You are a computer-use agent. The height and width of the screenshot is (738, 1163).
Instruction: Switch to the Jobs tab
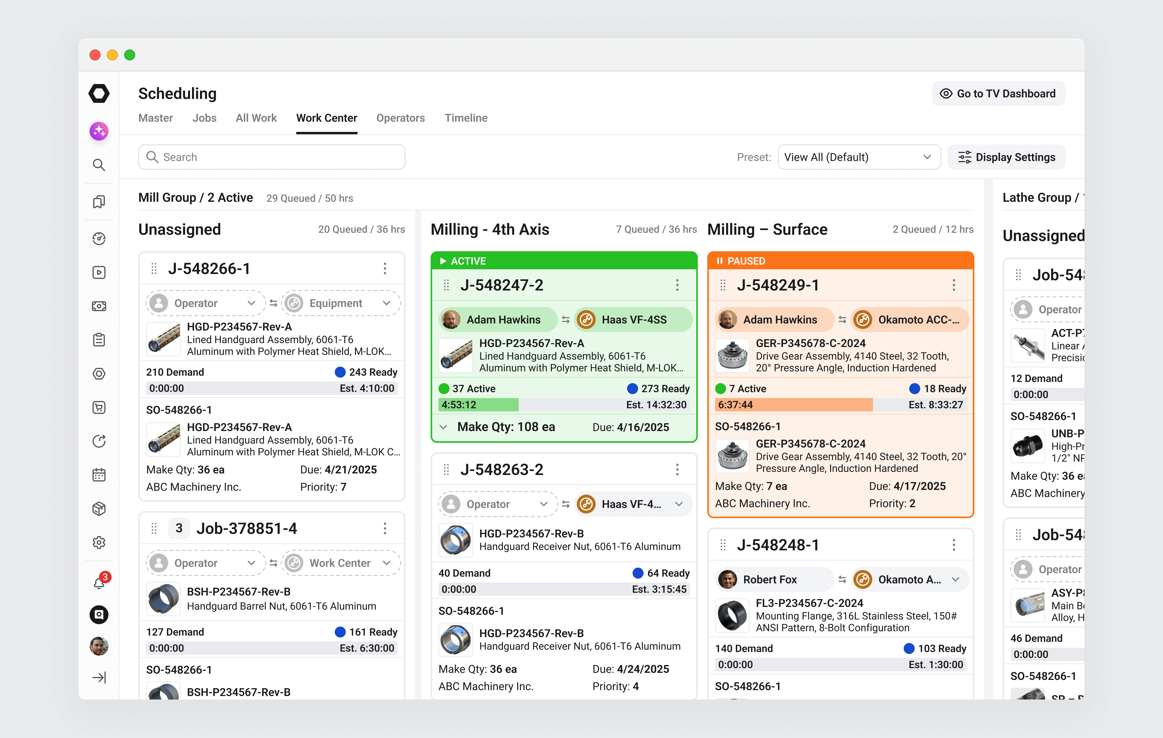(204, 118)
